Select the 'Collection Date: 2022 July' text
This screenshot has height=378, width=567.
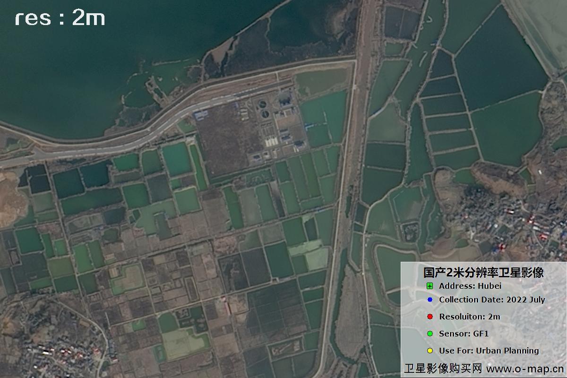[492, 300]
